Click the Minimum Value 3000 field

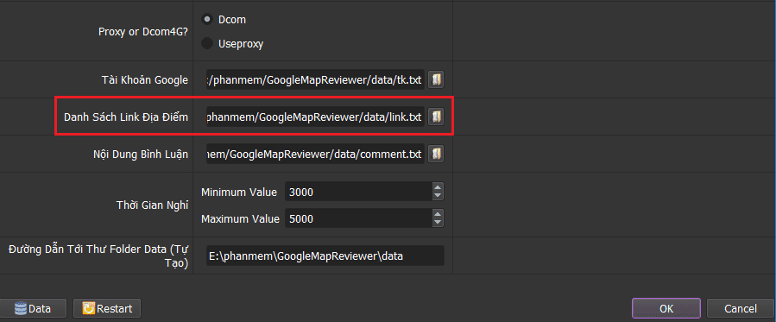(358, 192)
